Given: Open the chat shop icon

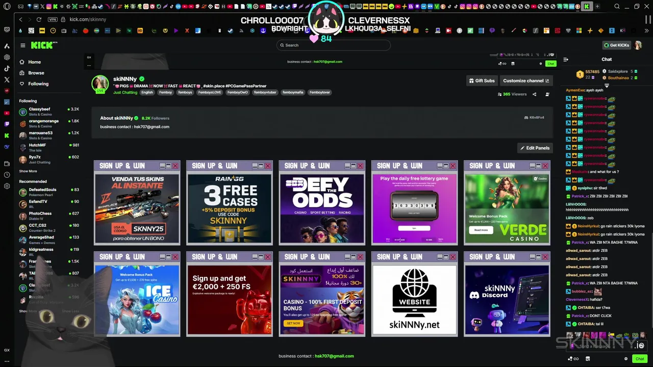Looking at the screenshot, I should 588,359.
